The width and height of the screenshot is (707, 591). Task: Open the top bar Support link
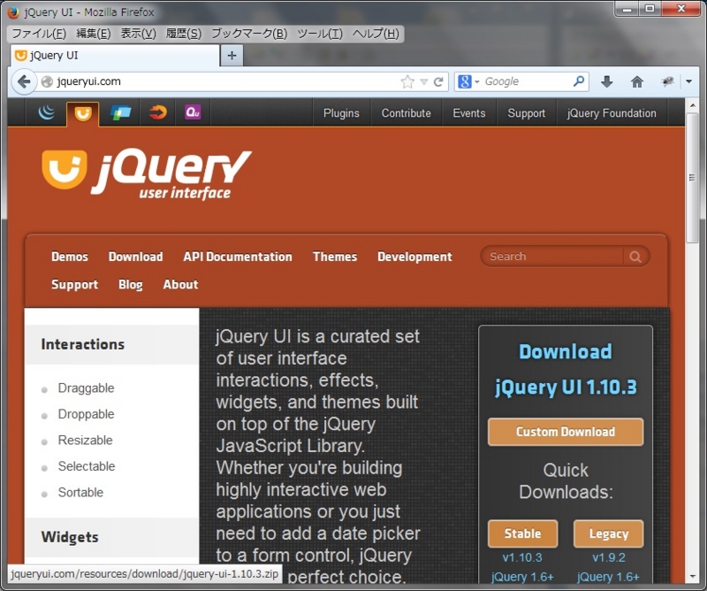click(526, 113)
